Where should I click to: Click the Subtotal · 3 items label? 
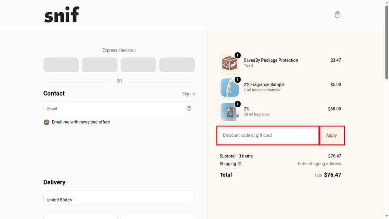pyautogui.click(x=236, y=156)
